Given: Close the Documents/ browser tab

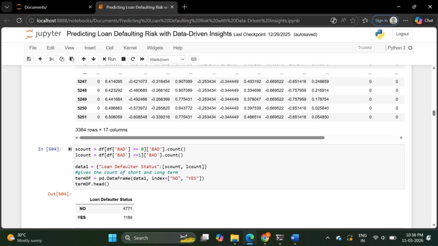Looking at the screenshot, I should [x=90, y=7].
